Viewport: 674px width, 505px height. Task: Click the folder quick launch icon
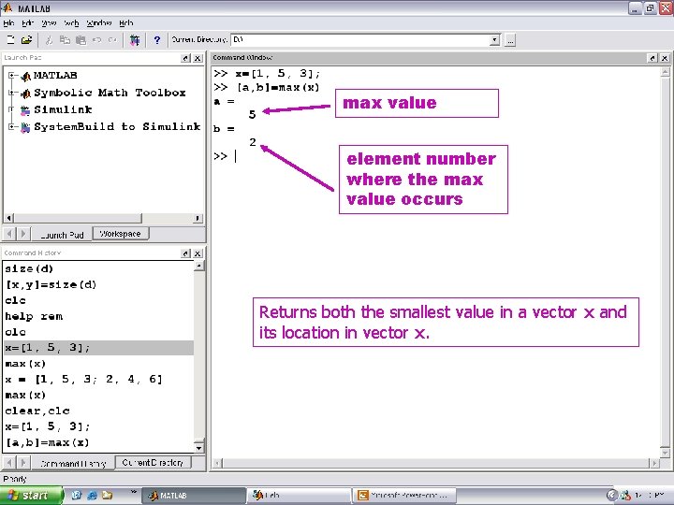tap(107, 496)
